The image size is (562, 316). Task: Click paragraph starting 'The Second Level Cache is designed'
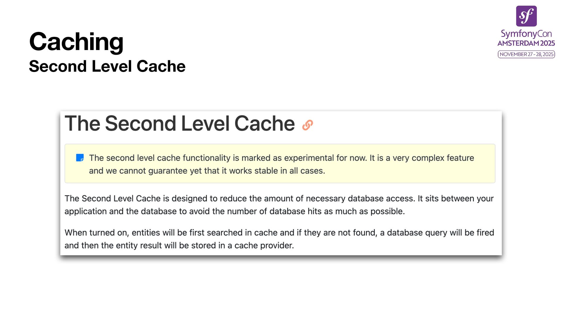click(x=279, y=205)
